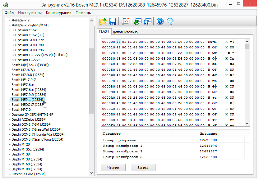This screenshot has height=180, width=259.
Task: Open the Помощь menu
Action: click(x=83, y=13)
